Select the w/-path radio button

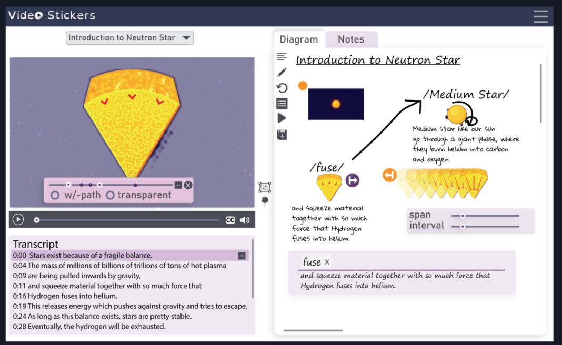(55, 195)
